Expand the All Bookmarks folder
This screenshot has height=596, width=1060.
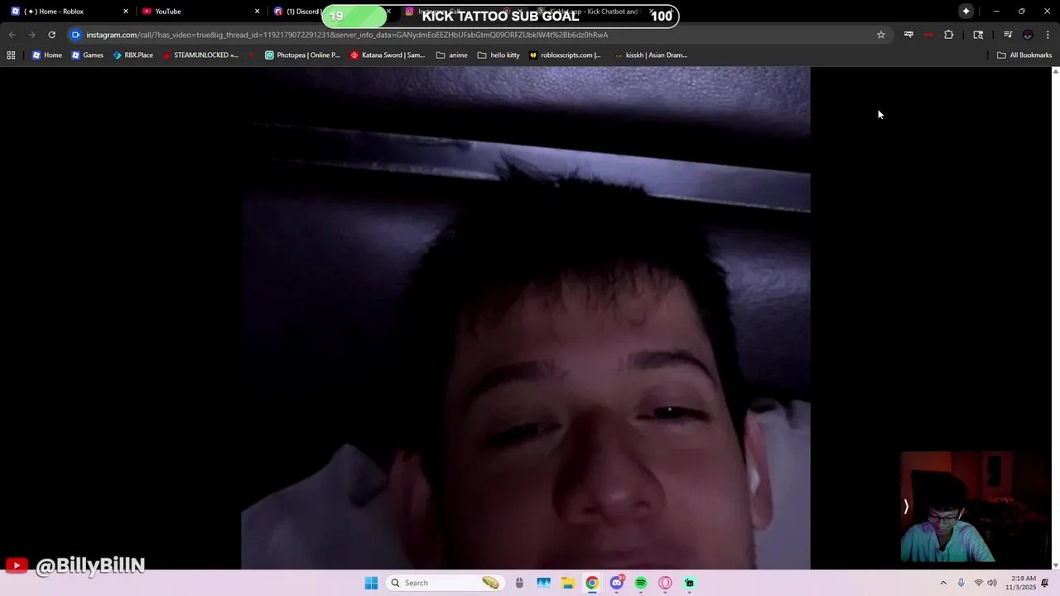tap(1024, 55)
